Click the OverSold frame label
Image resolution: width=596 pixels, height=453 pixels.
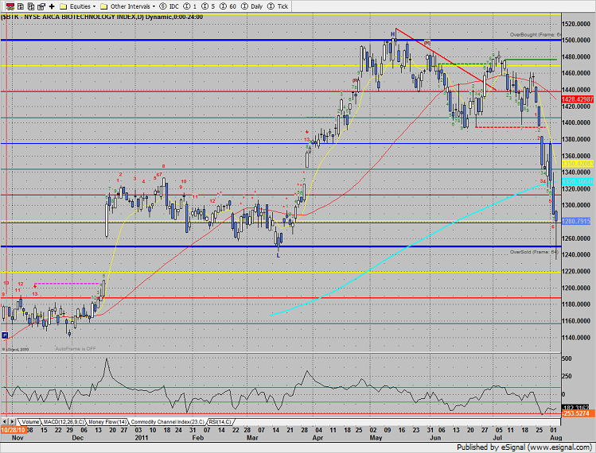pos(534,252)
